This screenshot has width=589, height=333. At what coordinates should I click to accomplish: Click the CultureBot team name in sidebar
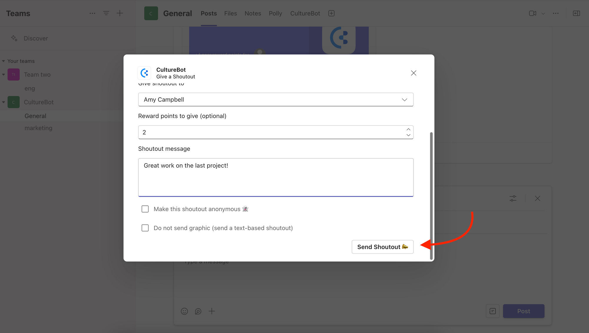(x=39, y=102)
